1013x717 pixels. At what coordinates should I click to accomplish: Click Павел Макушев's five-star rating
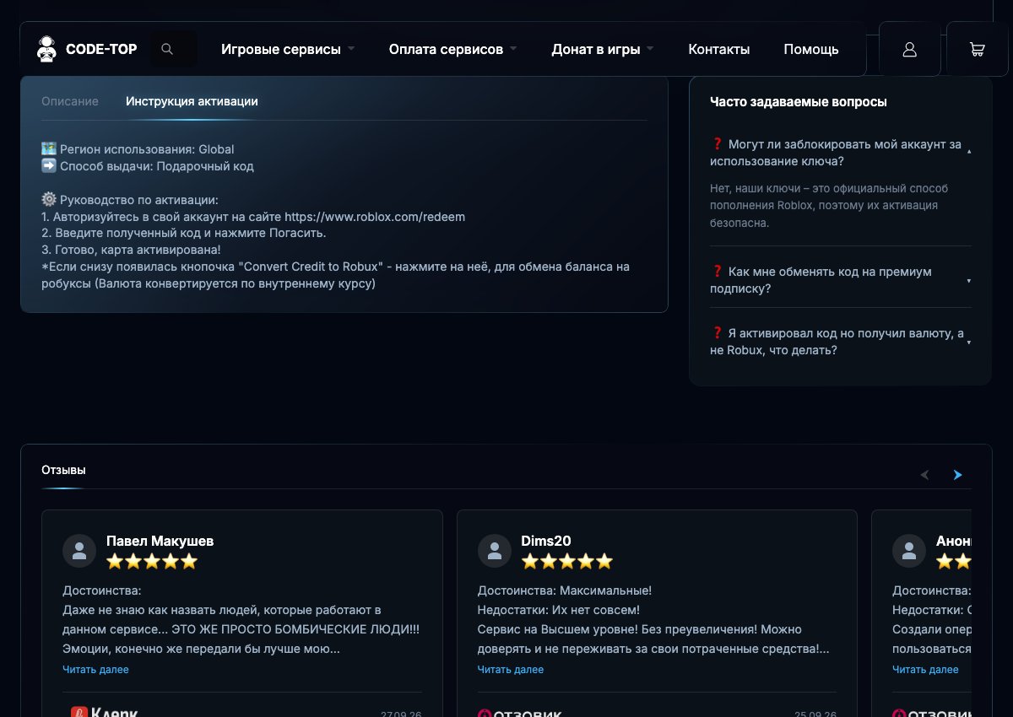tap(152, 561)
